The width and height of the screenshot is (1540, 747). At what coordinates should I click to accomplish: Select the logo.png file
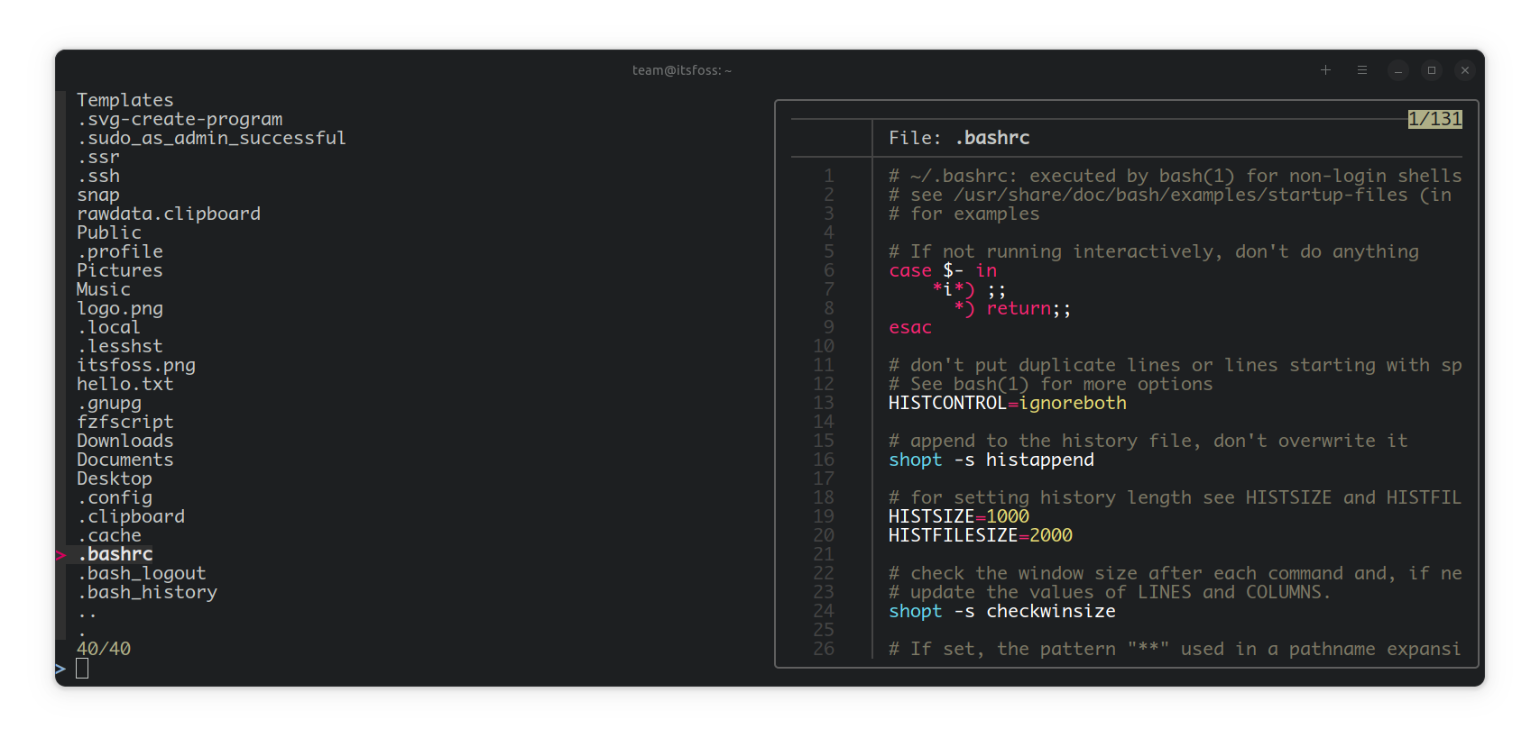[120, 308]
